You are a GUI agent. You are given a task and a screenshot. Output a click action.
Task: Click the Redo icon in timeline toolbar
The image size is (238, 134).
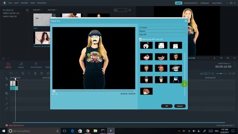point(17,73)
